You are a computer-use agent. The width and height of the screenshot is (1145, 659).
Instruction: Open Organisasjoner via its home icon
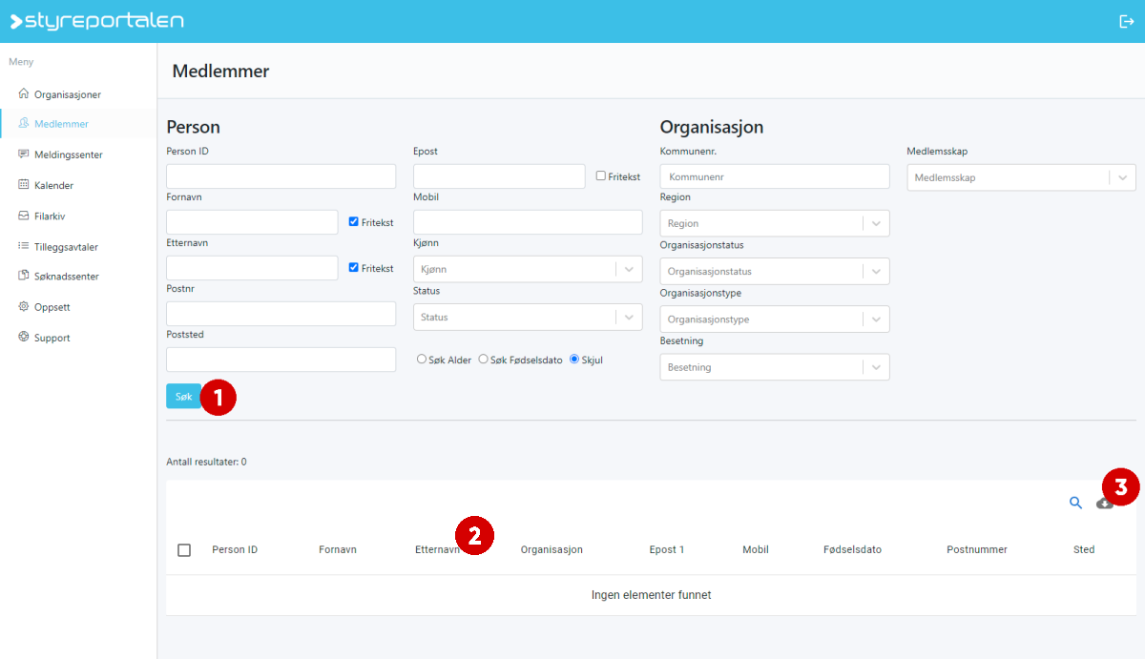24,94
